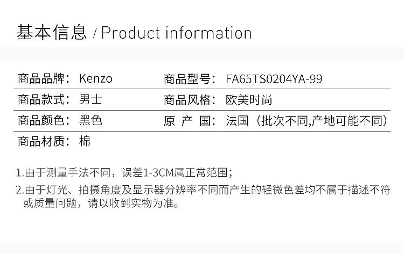Screen dimensions: 404x254
Task: Click the 基本信息 heading
Action: click(52, 33)
